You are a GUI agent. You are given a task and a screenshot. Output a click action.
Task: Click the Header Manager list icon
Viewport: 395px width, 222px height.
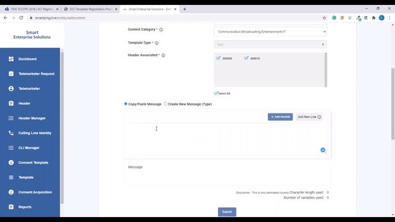(x=11, y=118)
